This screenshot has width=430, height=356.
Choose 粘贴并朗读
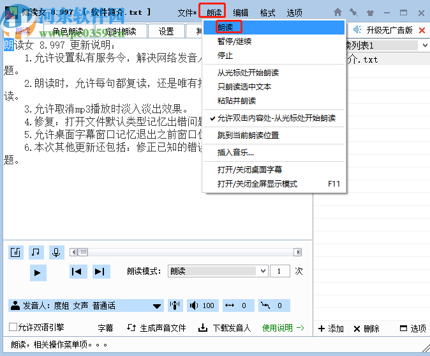click(274, 101)
